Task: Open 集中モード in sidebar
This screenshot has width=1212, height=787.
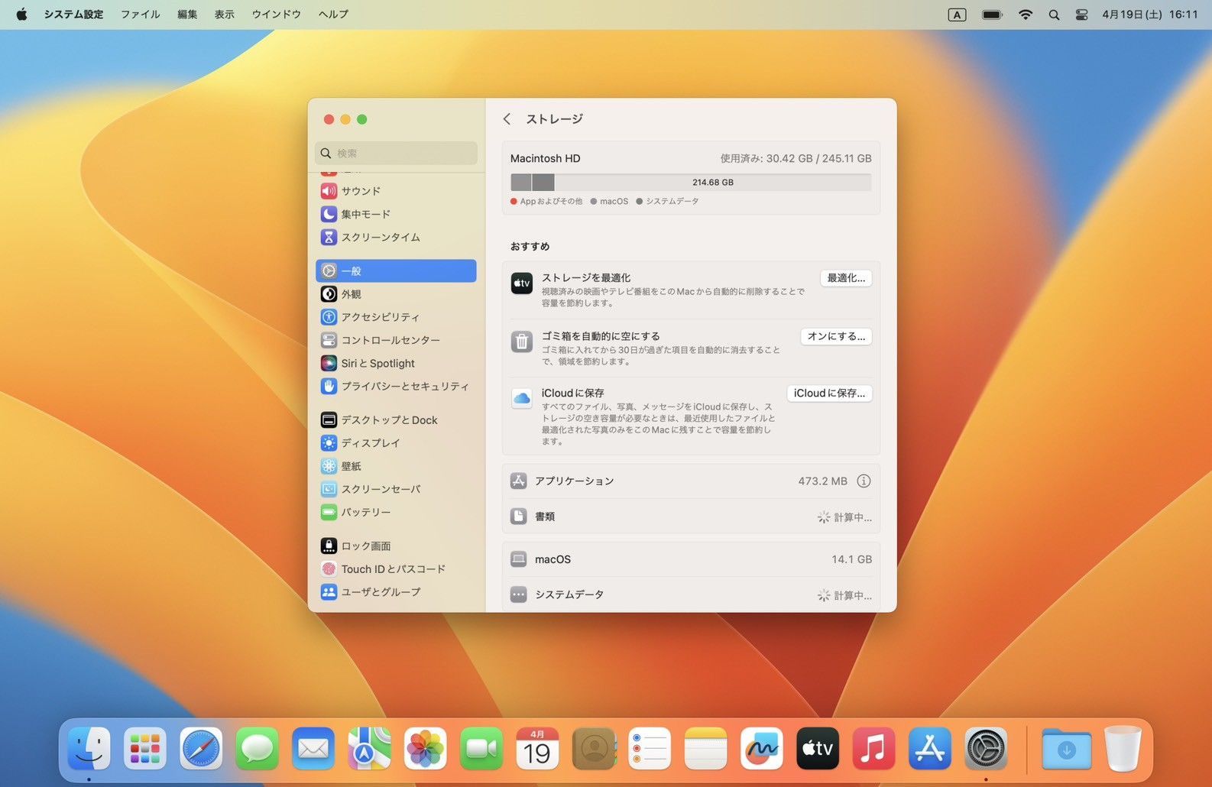Action: click(396, 214)
